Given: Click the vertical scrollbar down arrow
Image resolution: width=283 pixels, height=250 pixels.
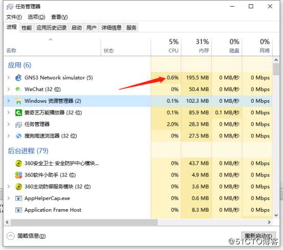Looking at the screenshot, I should (276, 215).
